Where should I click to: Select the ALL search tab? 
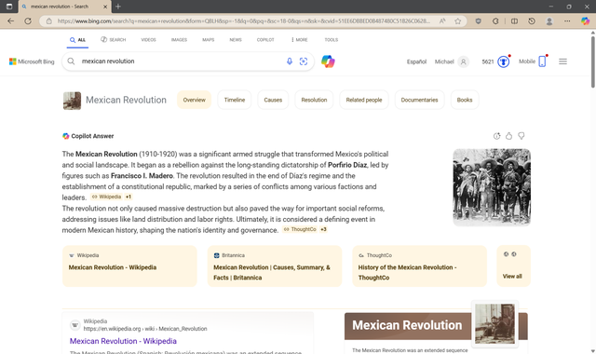pyautogui.click(x=77, y=40)
